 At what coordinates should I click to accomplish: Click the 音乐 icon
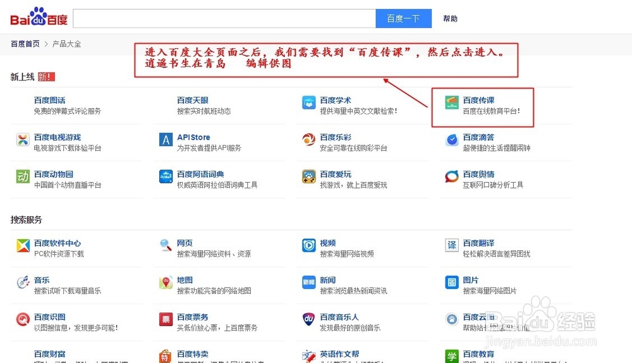click(x=23, y=282)
